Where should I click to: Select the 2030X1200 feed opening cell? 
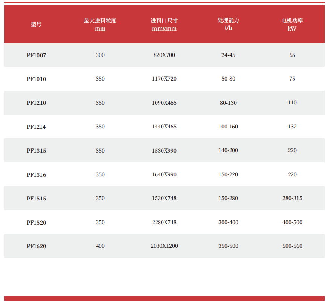click(164, 246)
